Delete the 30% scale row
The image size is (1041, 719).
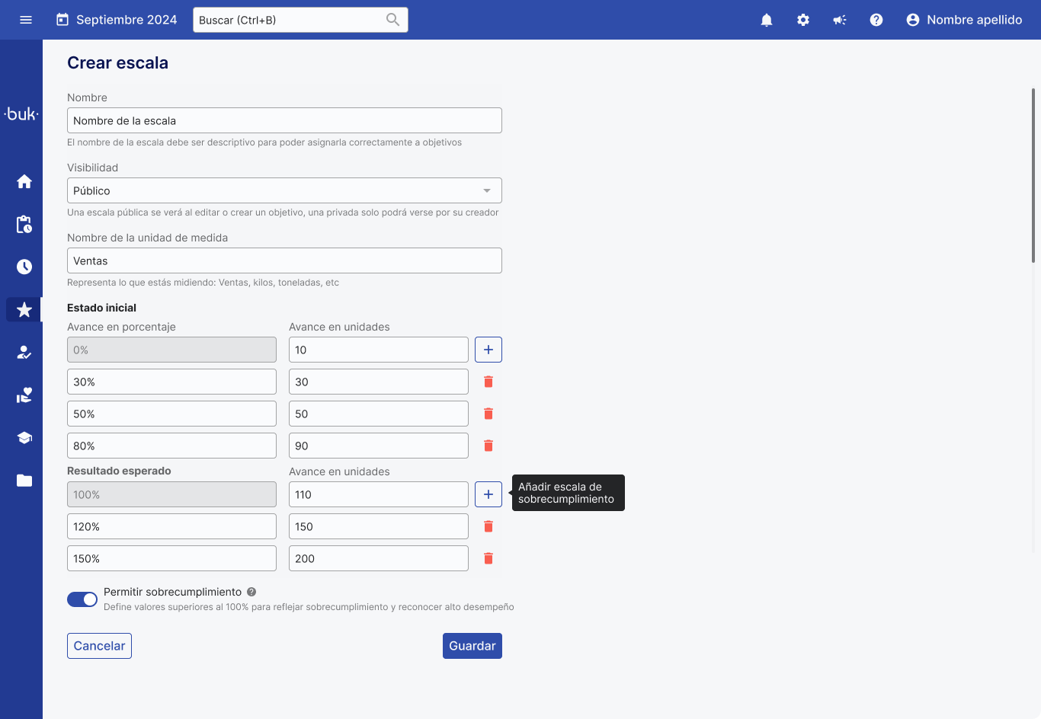pos(488,382)
